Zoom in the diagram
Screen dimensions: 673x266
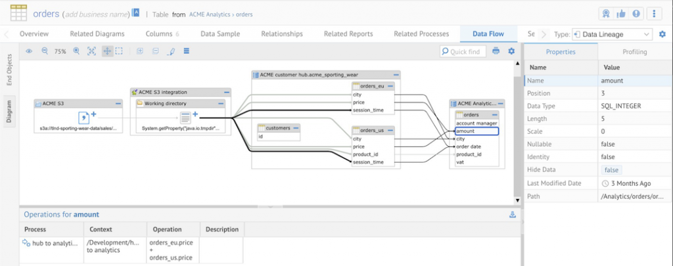(76, 51)
